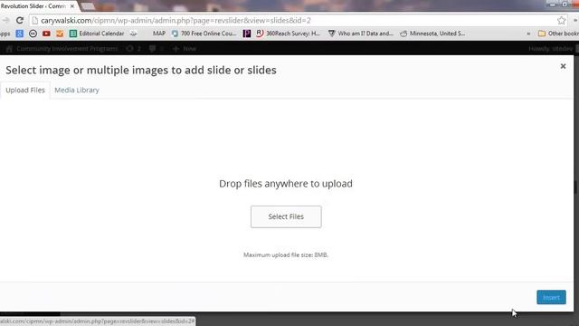This screenshot has width=579, height=326.
Task: Click the Select Files button
Action: click(286, 216)
